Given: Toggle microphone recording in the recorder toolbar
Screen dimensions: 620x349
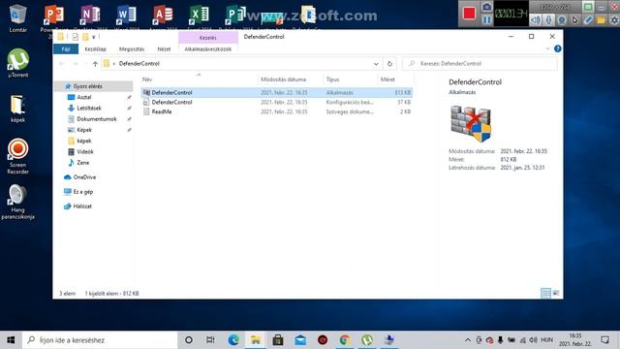Looking at the screenshot, I should pyautogui.click(x=548, y=19).
